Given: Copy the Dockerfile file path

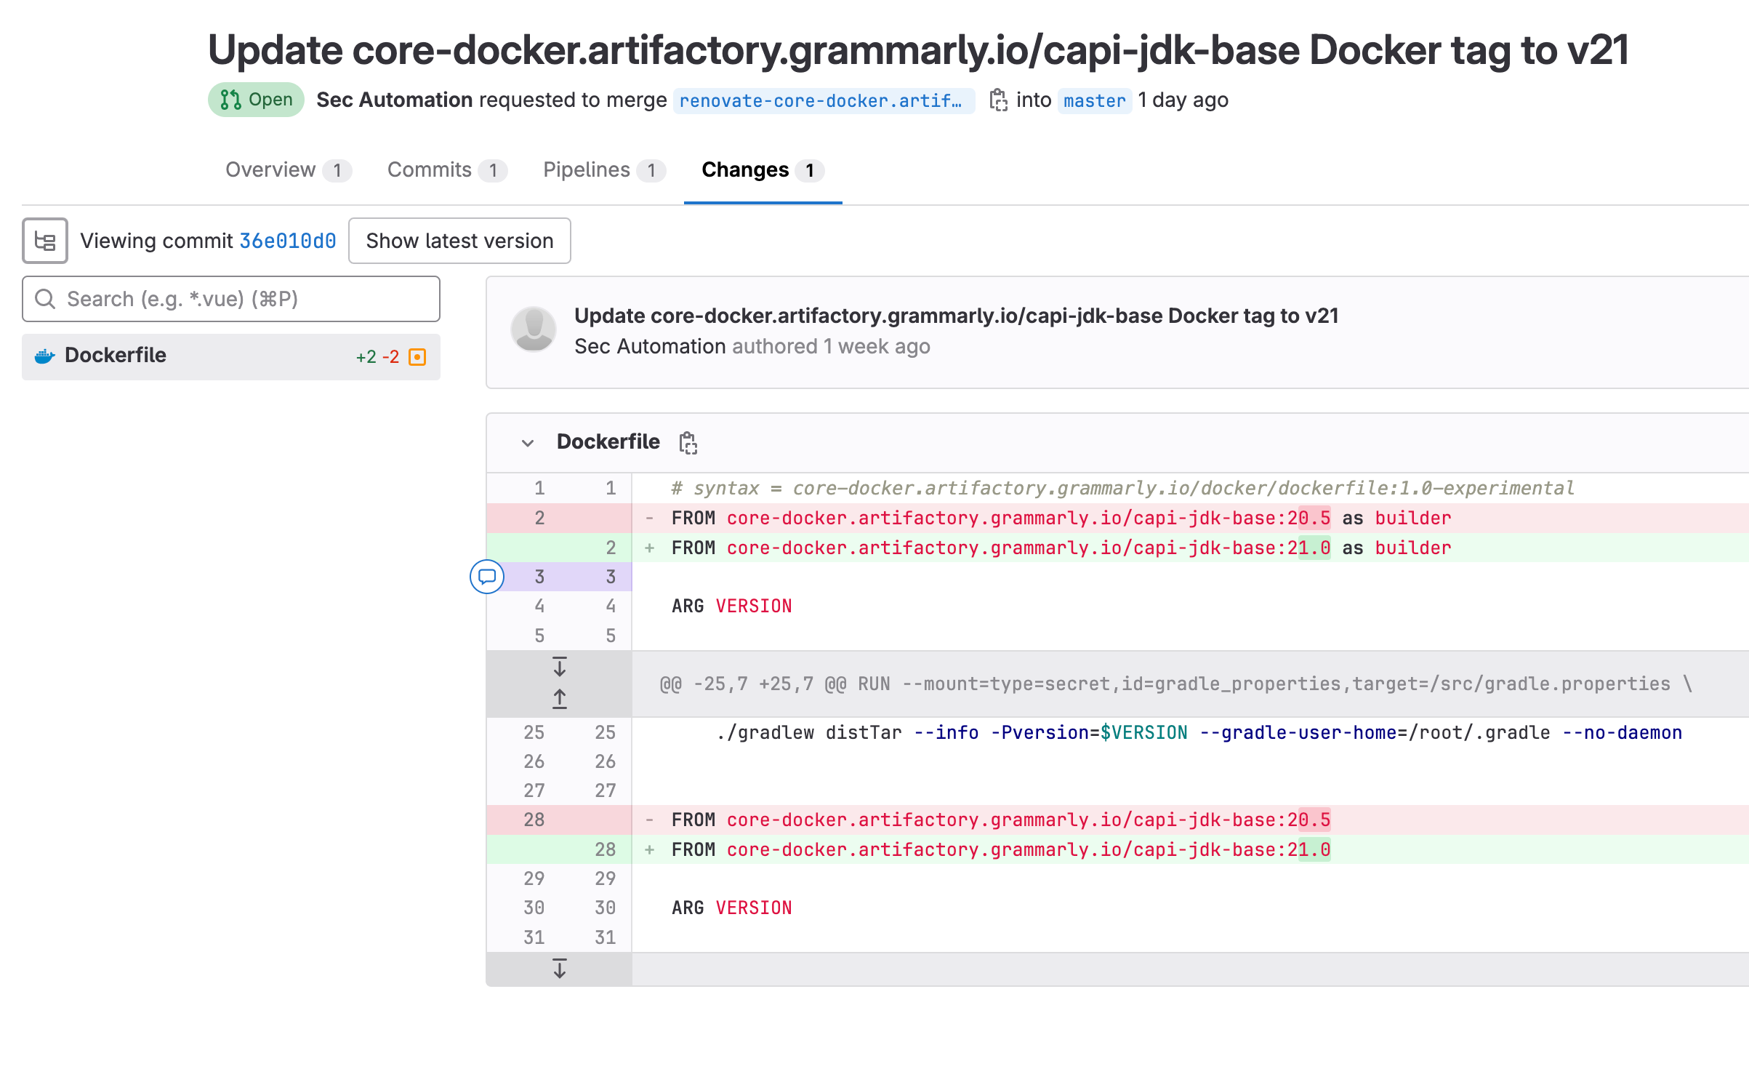Looking at the screenshot, I should tap(688, 442).
